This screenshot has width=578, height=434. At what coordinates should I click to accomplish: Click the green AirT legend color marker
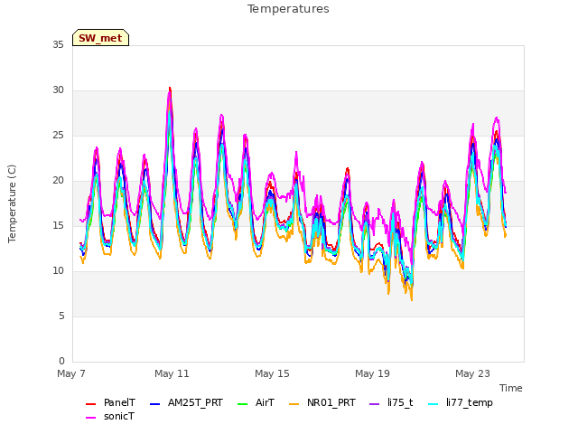tap(243, 404)
